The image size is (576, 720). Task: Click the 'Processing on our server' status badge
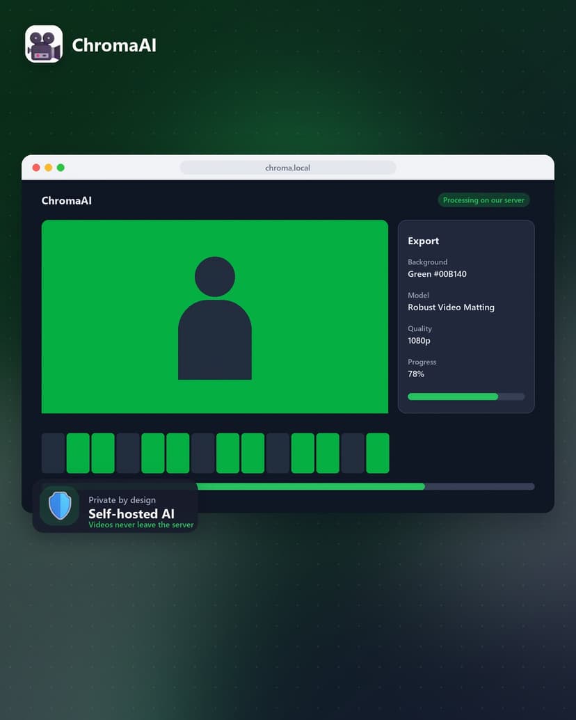point(483,200)
